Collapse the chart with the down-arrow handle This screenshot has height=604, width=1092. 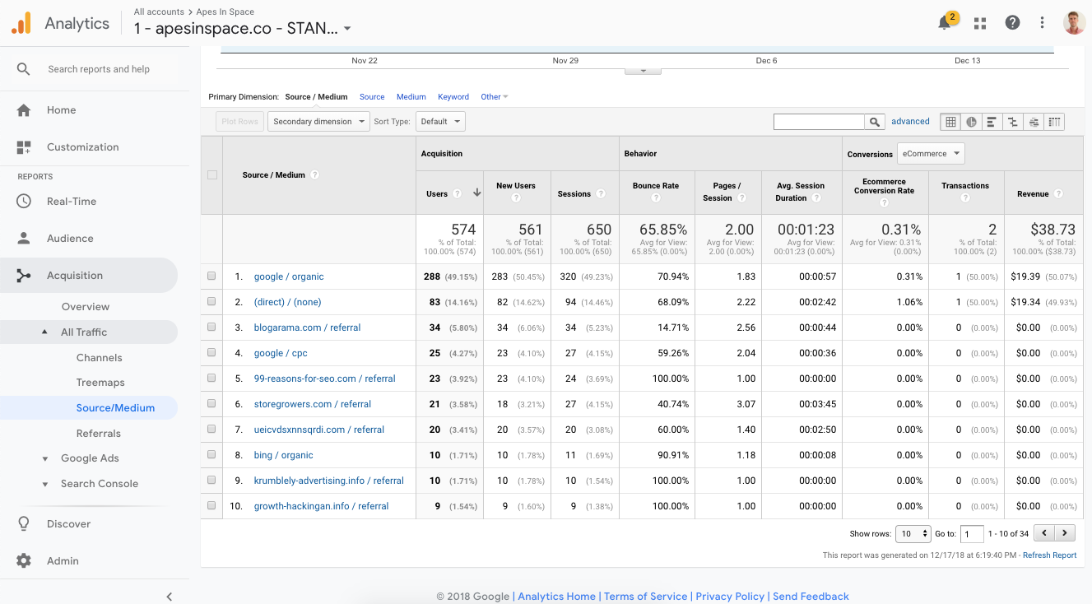[x=644, y=71]
